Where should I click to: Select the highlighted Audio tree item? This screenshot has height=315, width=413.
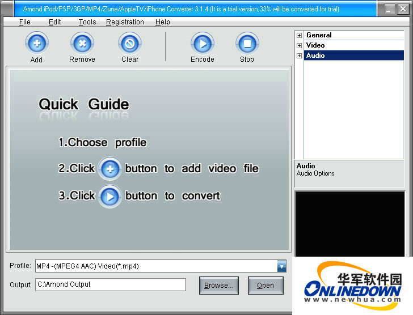[354, 56]
